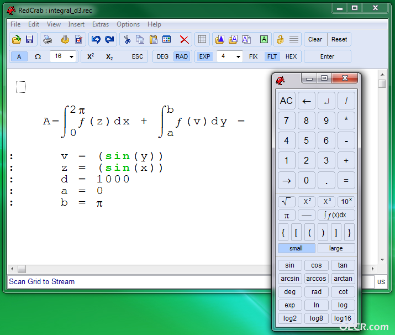Switch angle mode to DEG

[x=162, y=56]
